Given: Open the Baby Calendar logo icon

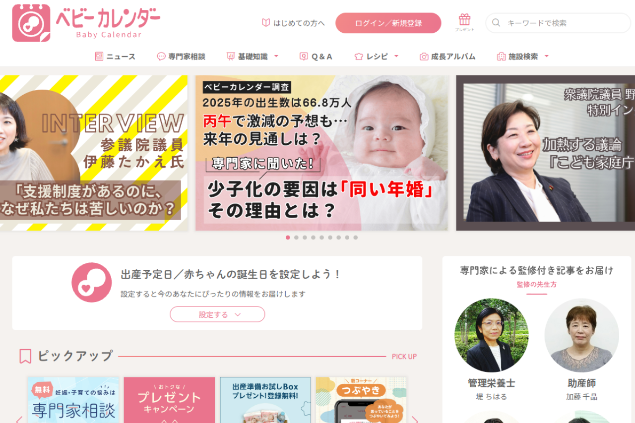Looking at the screenshot, I should click(31, 23).
